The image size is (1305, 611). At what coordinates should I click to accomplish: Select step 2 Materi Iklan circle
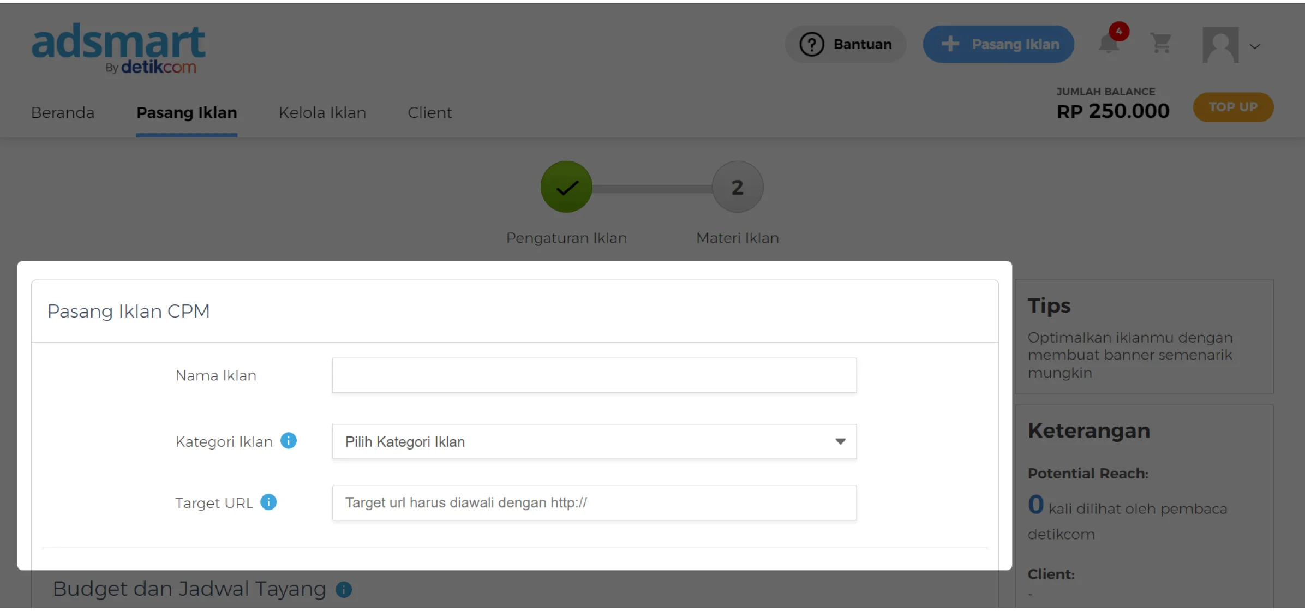(x=737, y=187)
